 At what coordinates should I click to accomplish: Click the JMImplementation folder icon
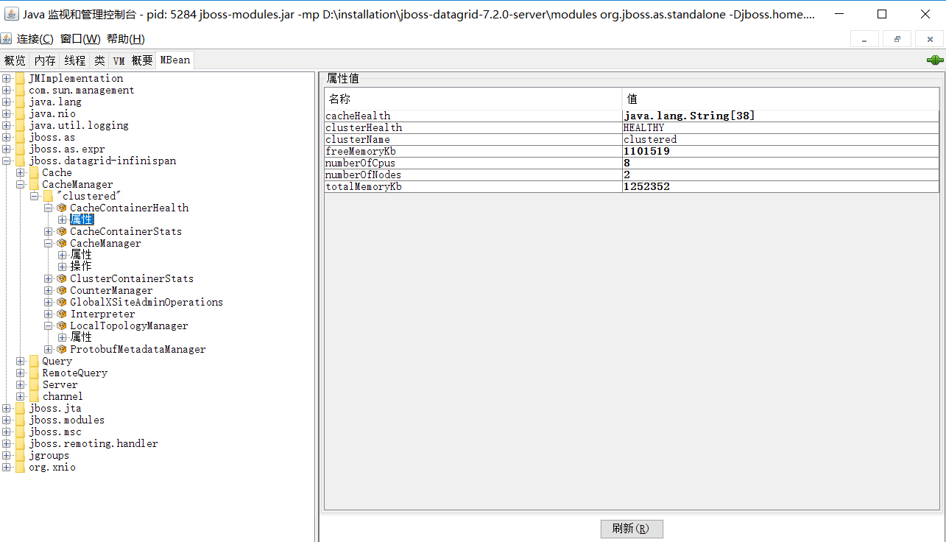21,79
